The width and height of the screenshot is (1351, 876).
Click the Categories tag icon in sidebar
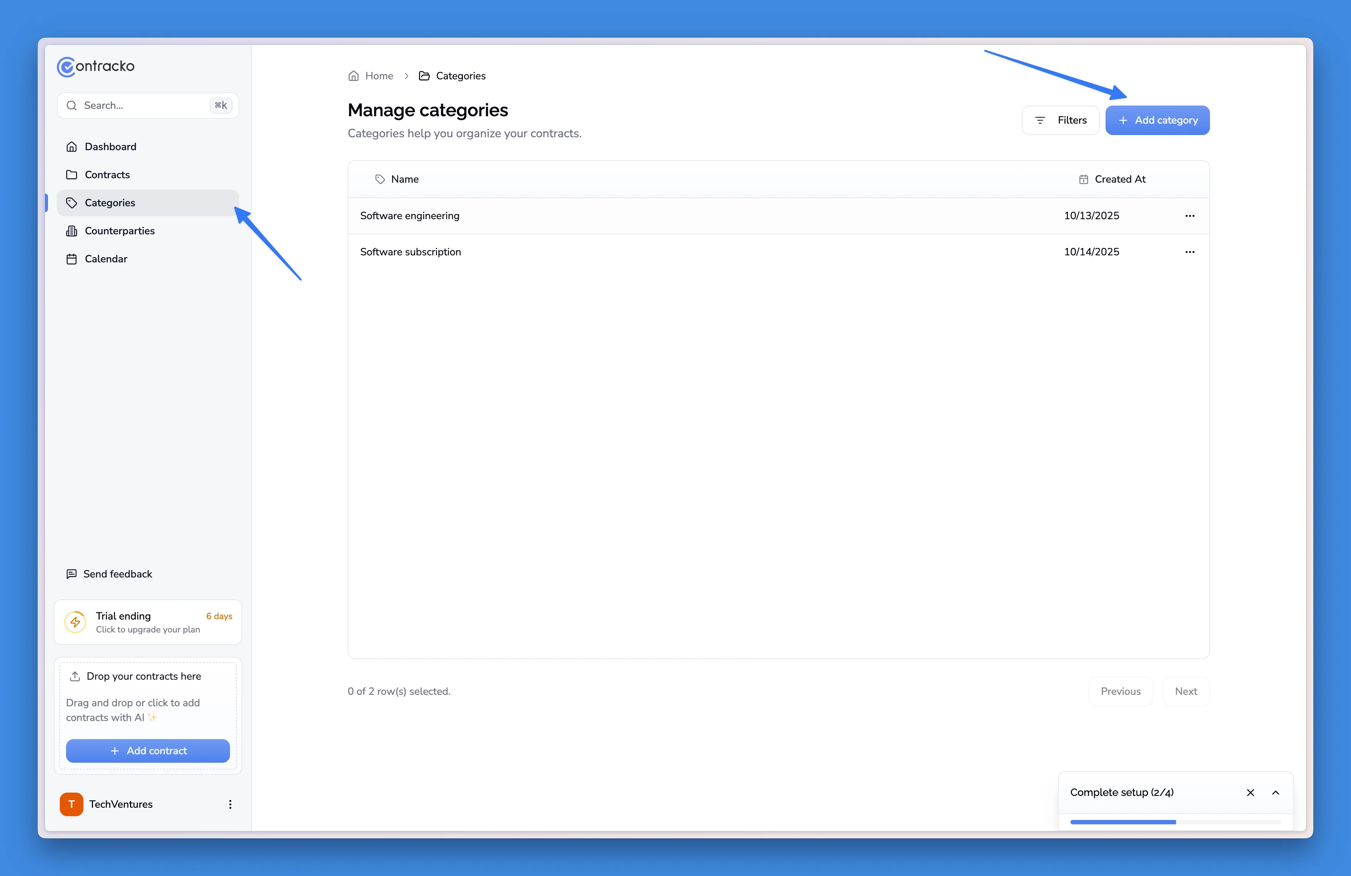click(72, 203)
